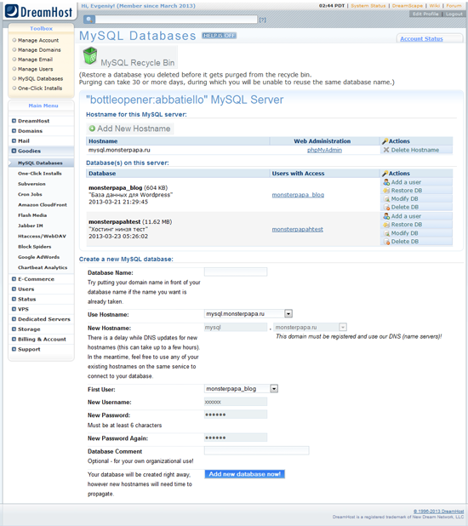Click the monsterpapa_blog user link
Viewport: 468px width, 526px height.
[298, 195]
